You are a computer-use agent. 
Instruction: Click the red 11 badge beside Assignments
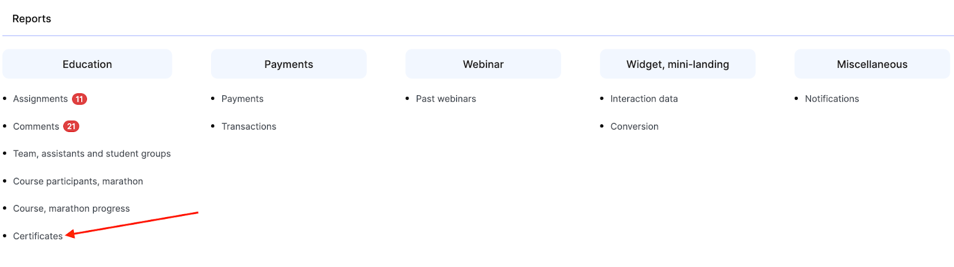click(x=79, y=99)
